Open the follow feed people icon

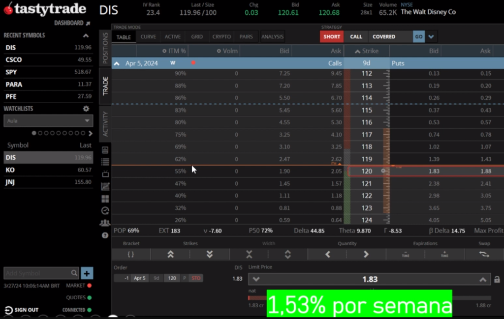105,223
